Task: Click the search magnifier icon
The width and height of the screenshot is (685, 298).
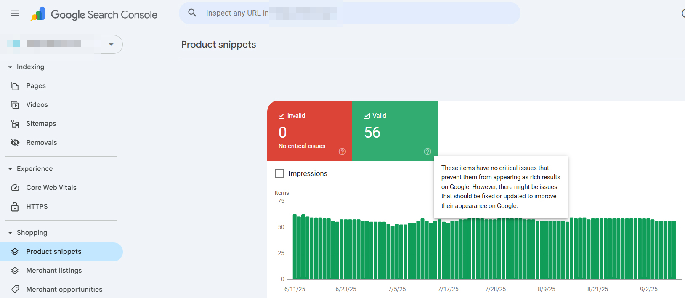Action: coord(192,13)
